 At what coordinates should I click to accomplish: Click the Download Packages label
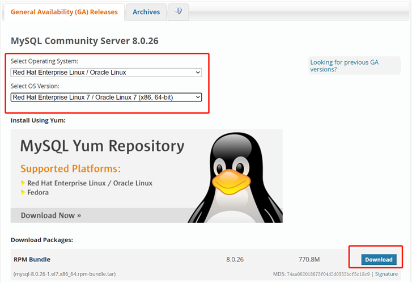coord(42,240)
